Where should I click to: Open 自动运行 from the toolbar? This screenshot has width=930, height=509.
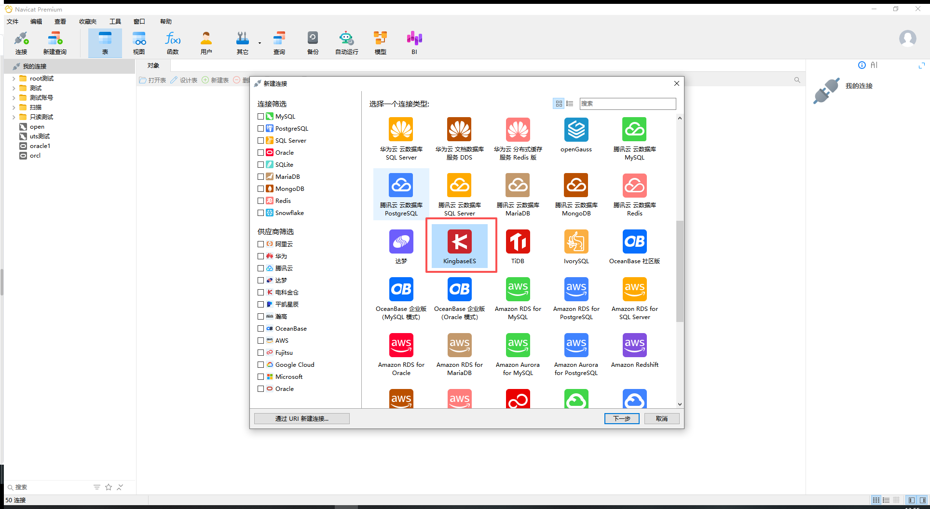pos(346,43)
